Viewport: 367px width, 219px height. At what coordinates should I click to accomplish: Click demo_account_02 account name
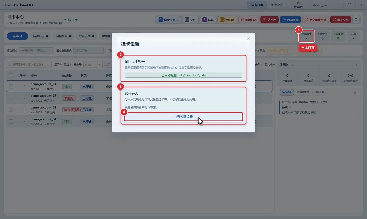point(43,96)
